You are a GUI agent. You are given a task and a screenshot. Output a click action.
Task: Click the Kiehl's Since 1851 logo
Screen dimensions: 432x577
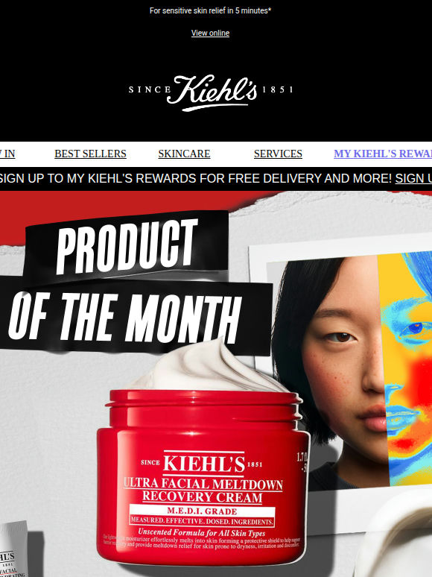[x=211, y=92]
